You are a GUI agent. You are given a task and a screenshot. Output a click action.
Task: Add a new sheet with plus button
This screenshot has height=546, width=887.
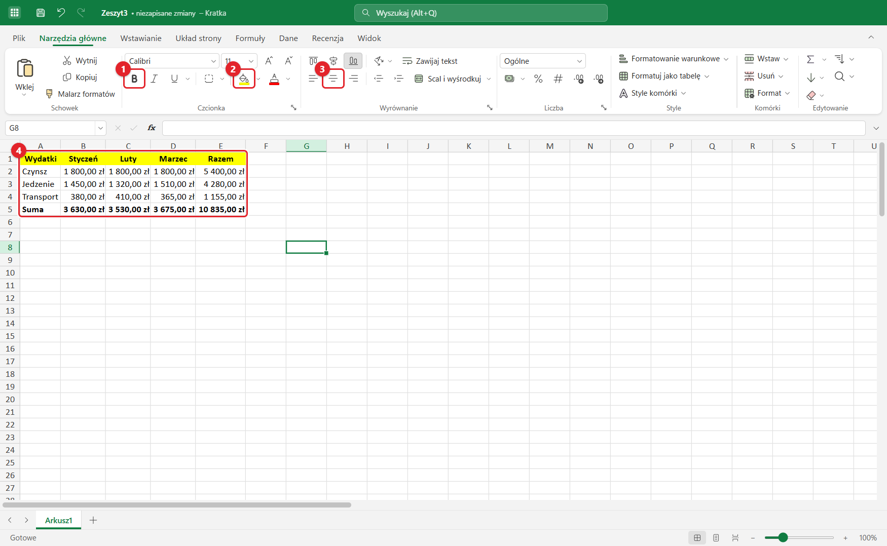[x=93, y=520]
